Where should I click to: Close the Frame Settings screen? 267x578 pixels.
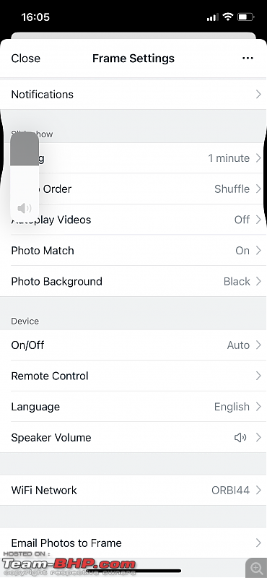[26, 59]
